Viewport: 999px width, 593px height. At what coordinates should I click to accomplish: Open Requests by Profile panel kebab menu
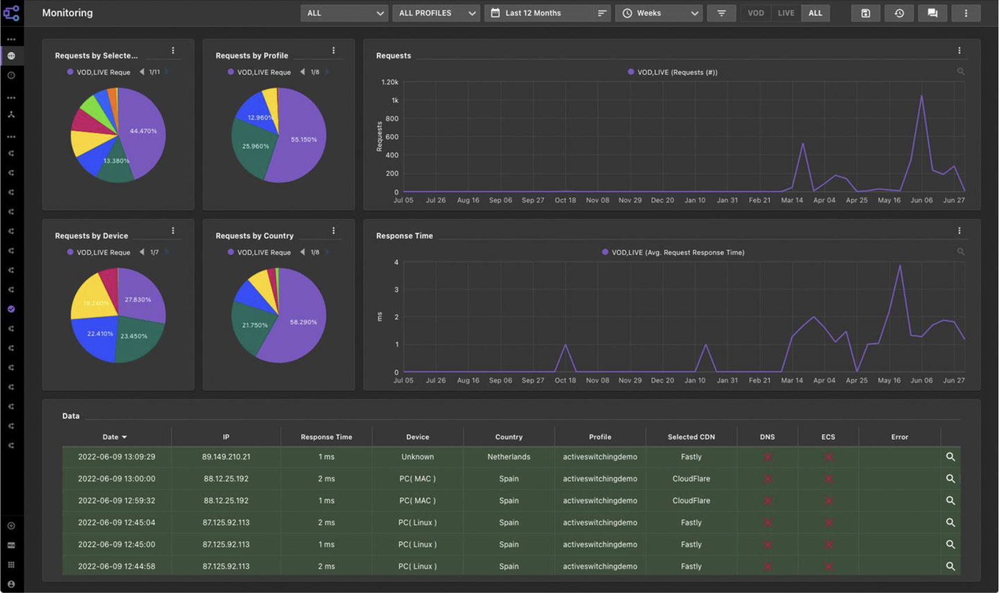[333, 51]
